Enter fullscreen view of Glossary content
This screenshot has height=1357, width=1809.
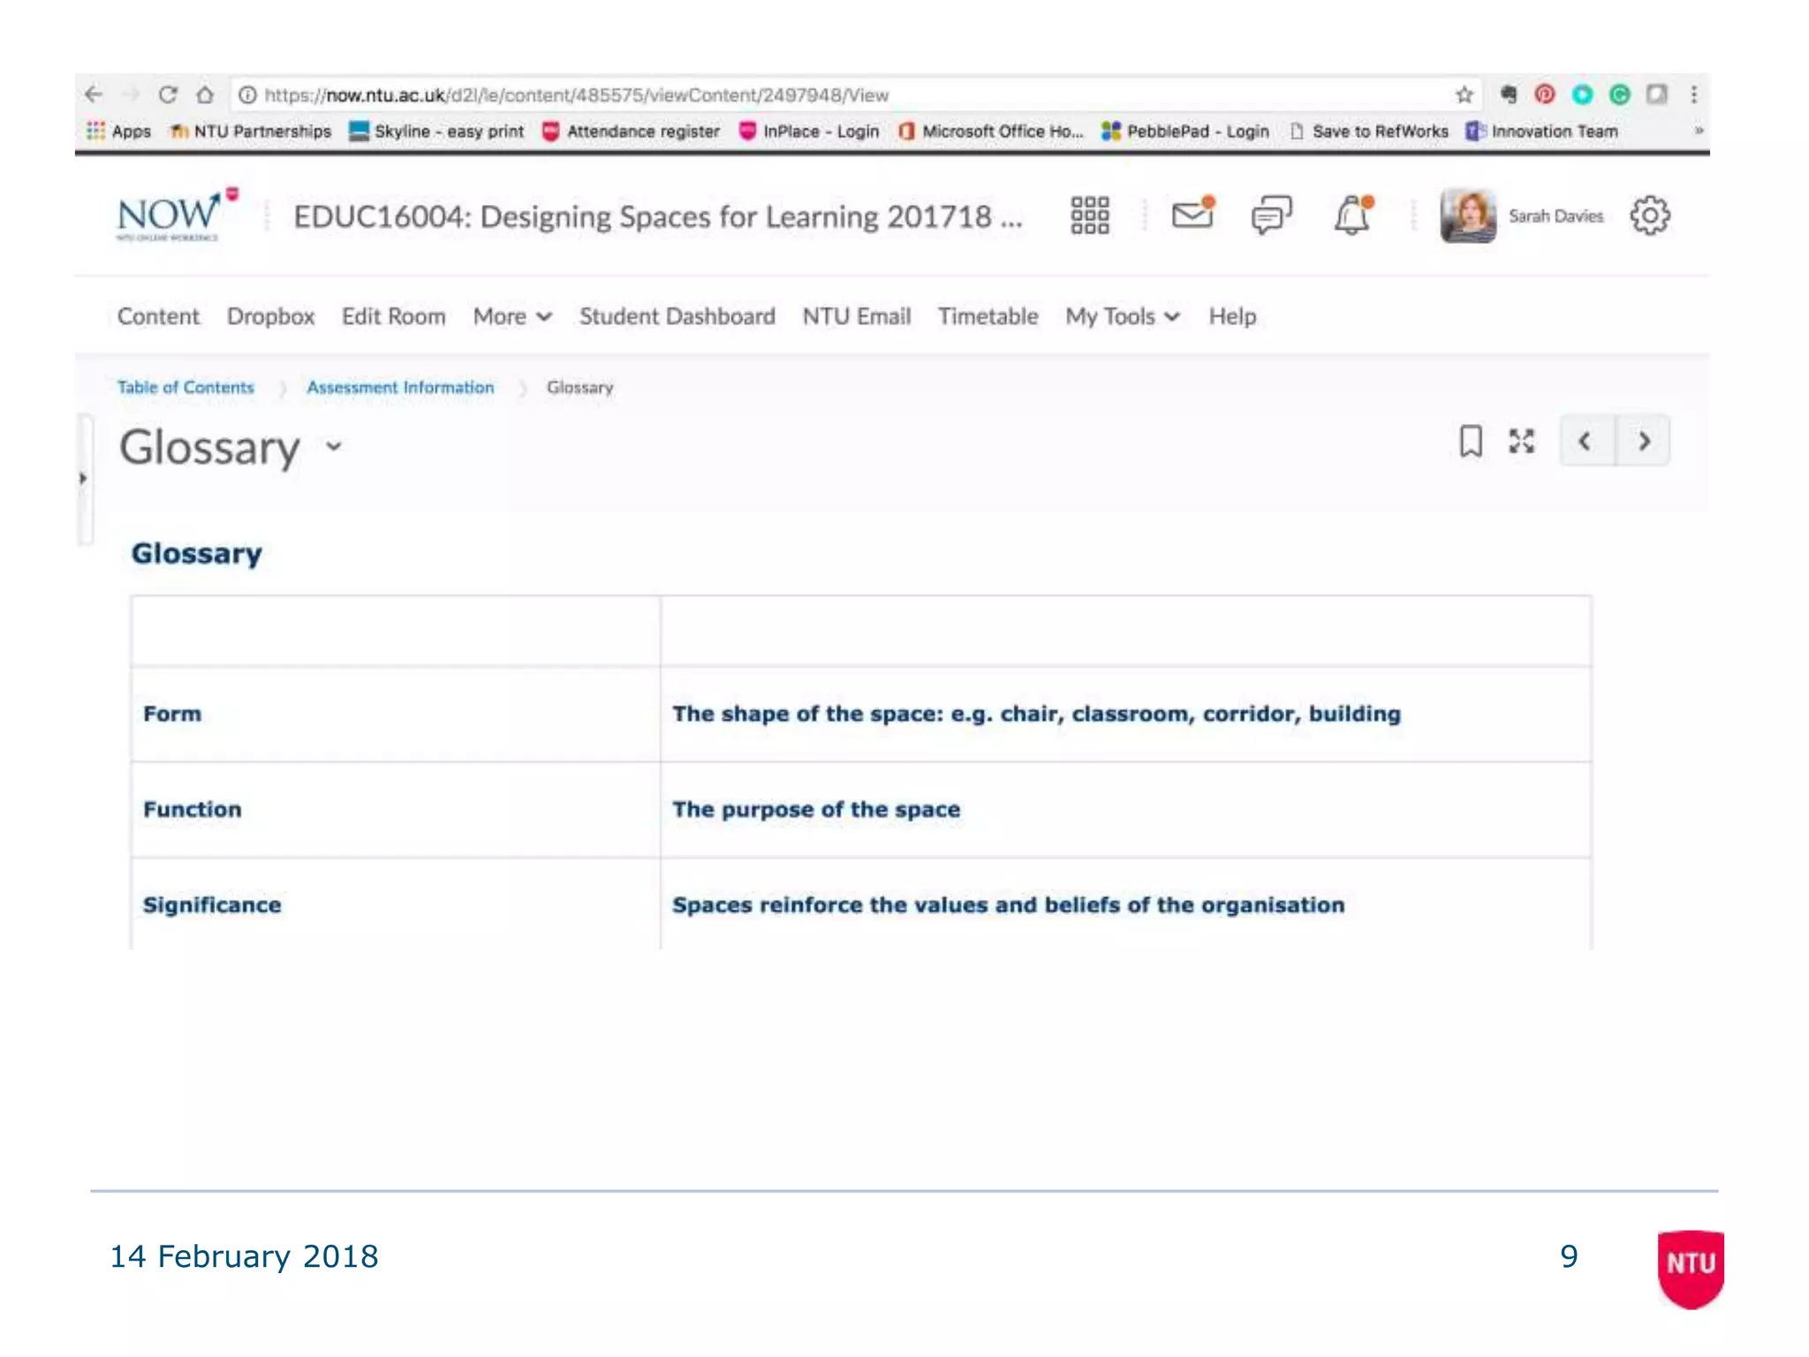pyautogui.click(x=1521, y=441)
